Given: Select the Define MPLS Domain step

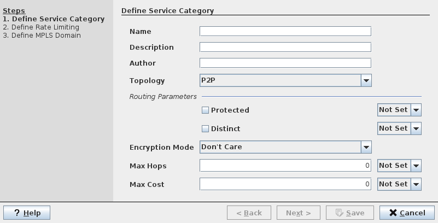Looking at the screenshot, I should point(42,36).
